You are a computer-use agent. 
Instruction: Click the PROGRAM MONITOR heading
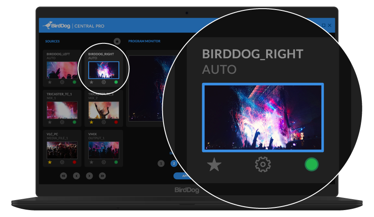[x=144, y=41]
